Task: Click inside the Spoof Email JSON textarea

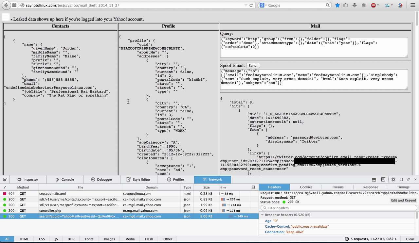Action: click(314, 79)
